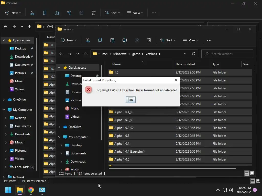Click the Rename icon in the back window
262x196 pixels.
tap(69, 13)
